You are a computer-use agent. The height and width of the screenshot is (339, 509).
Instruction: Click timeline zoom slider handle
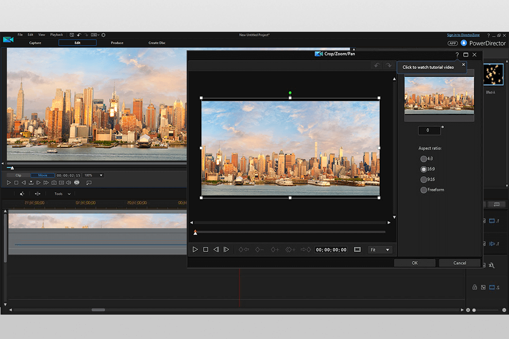coord(474,310)
